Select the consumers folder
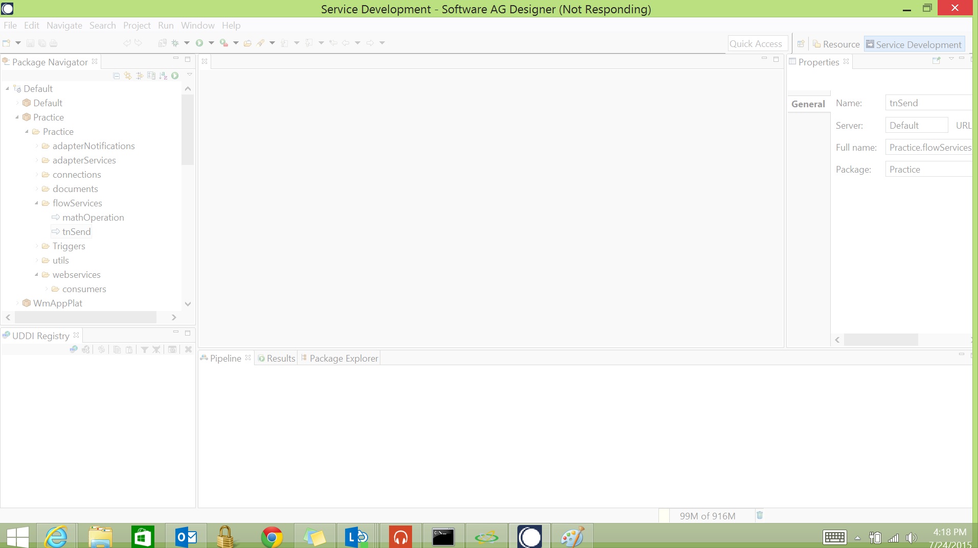This screenshot has width=978, height=548. click(x=84, y=289)
